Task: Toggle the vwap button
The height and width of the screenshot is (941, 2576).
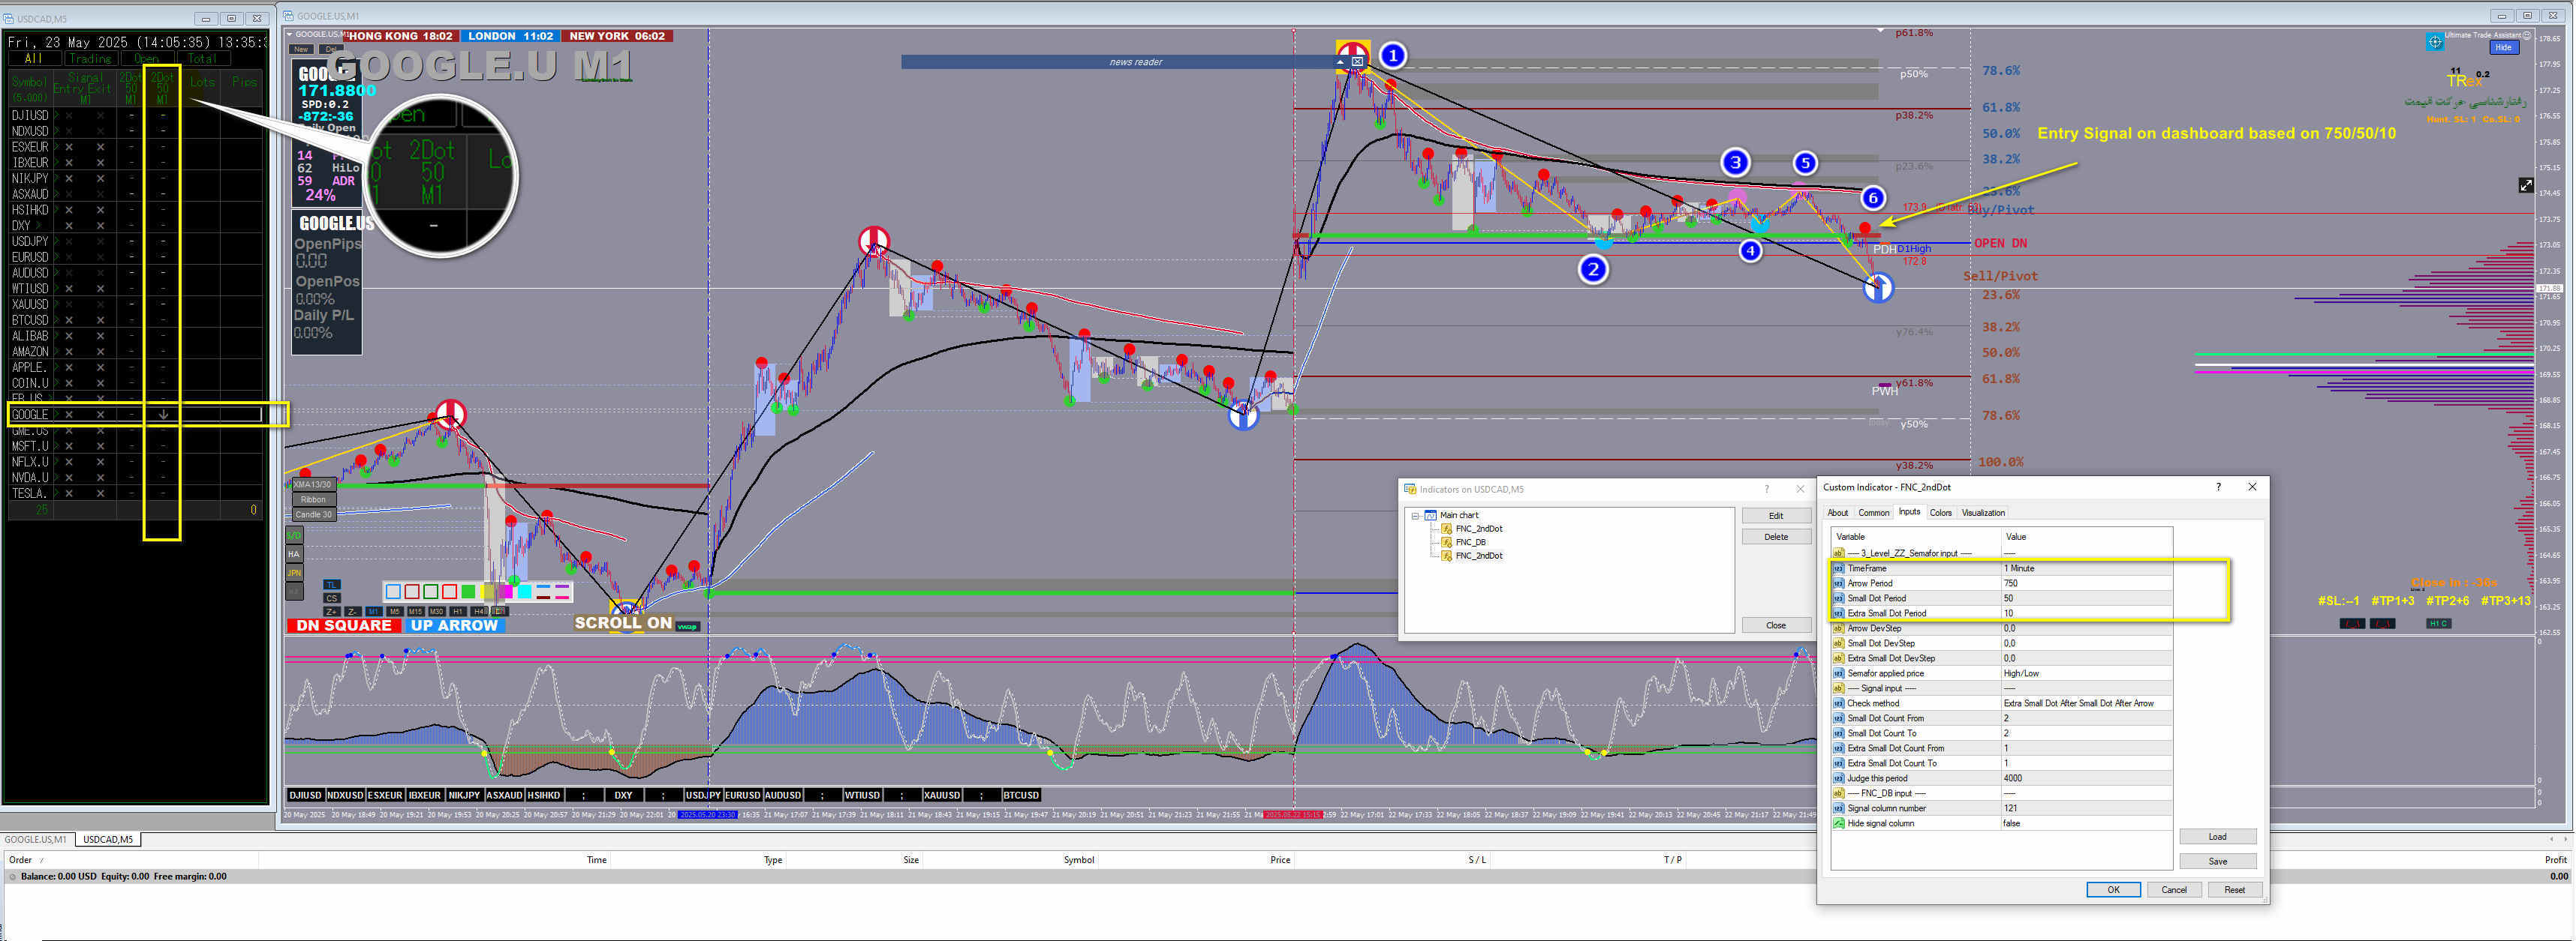Action: 688,628
